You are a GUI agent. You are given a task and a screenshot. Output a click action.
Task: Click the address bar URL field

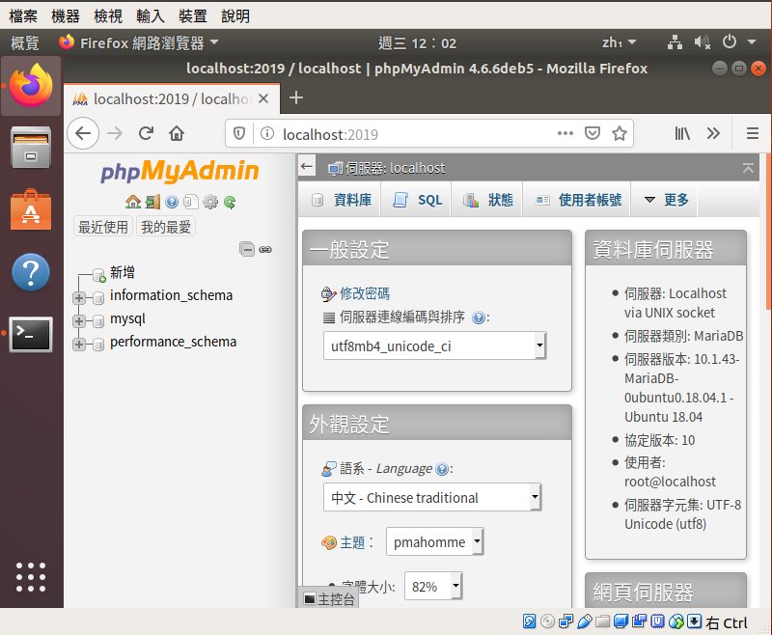414,134
